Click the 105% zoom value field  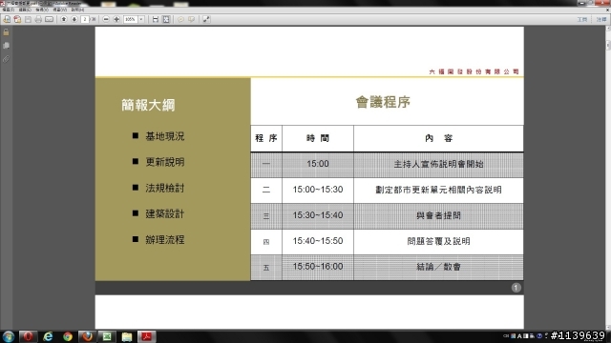(x=130, y=19)
